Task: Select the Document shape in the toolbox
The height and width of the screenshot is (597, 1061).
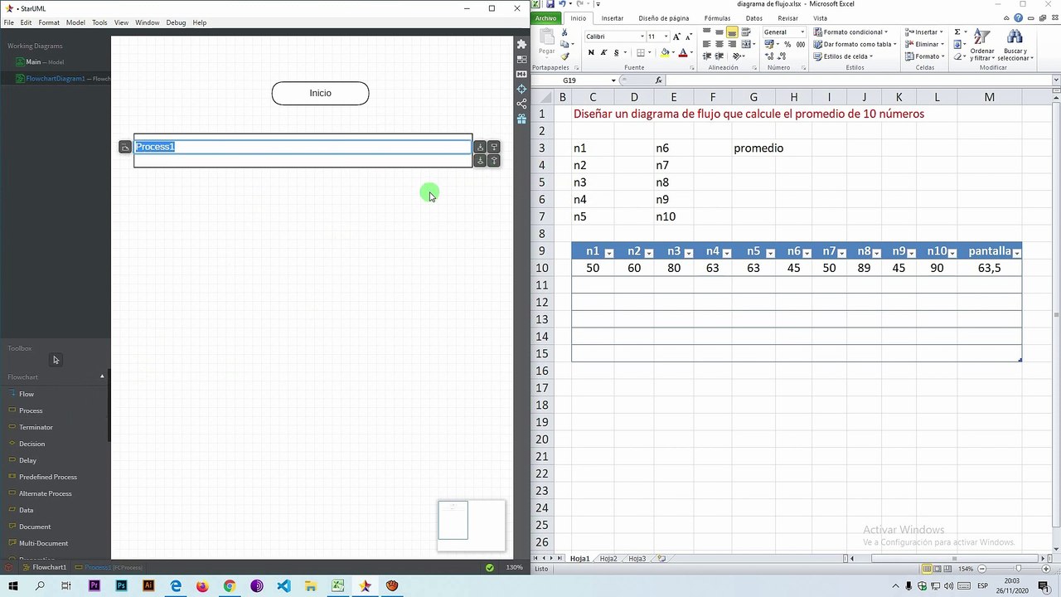Action: tap(35, 527)
